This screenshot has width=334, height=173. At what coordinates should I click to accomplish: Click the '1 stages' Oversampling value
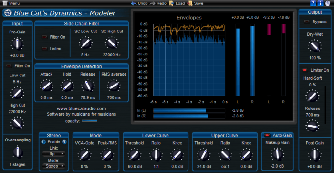[x=18, y=165]
